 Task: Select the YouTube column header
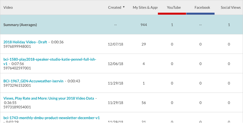(x=174, y=8)
